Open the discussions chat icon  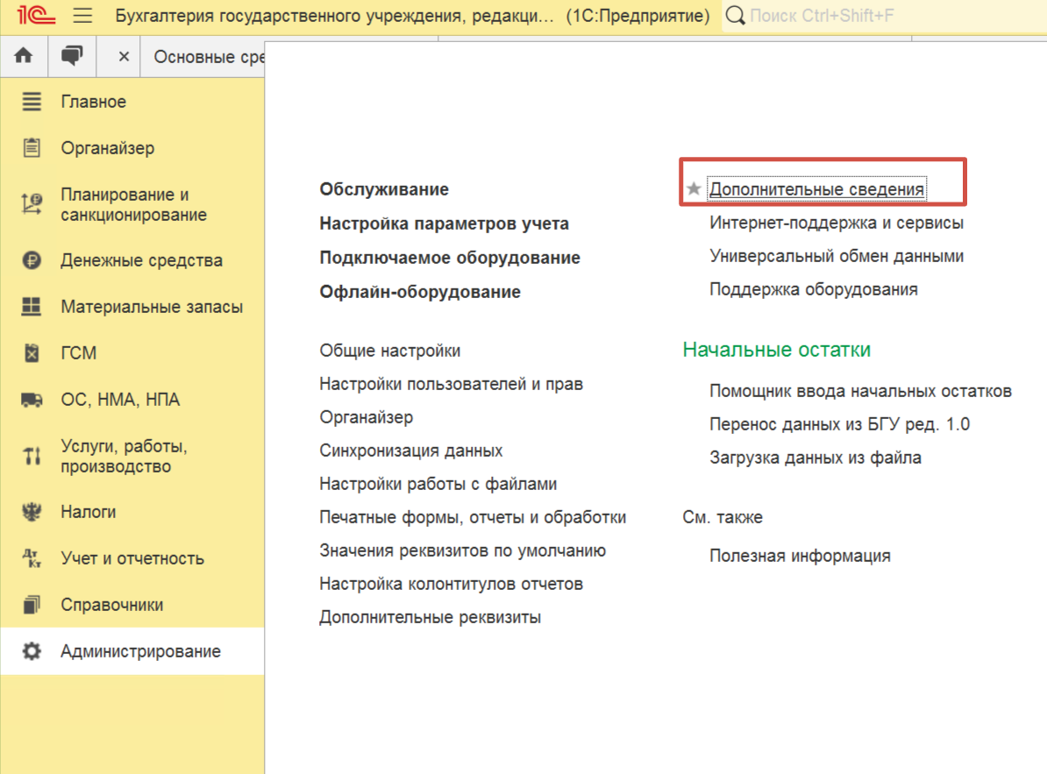click(72, 56)
